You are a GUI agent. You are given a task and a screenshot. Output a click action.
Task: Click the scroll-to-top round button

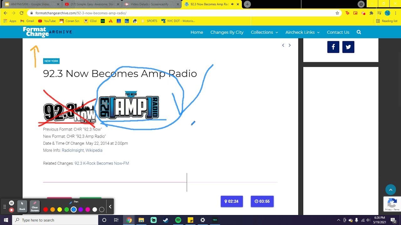[x=391, y=190]
